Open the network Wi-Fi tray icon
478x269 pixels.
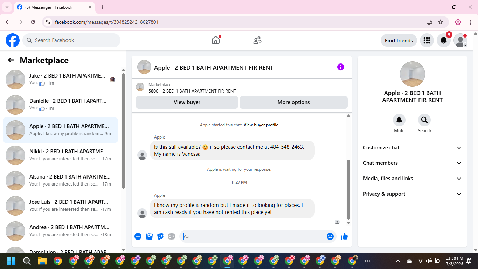coord(420,261)
